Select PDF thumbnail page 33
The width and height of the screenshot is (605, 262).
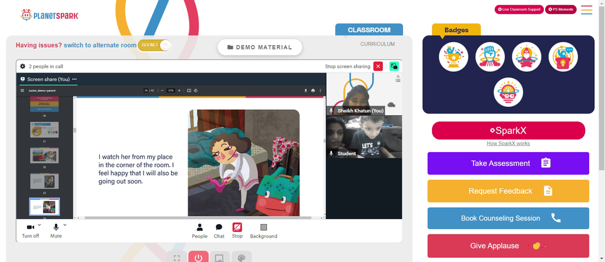[x=44, y=181]
